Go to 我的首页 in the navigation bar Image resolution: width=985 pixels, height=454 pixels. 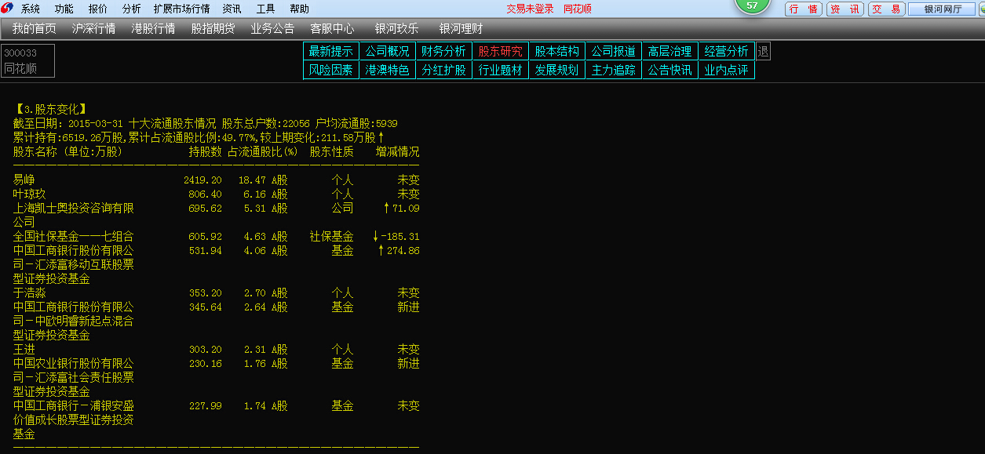[35, 28]
